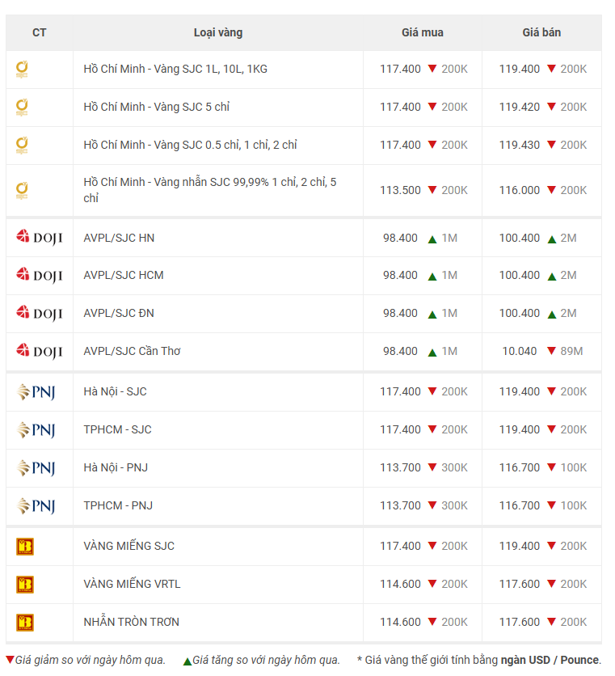The height and width of the screenshot is (676, 615).
Task: Click the Giá mua column header
Action: pyautogui.click(x=423, y=33)
